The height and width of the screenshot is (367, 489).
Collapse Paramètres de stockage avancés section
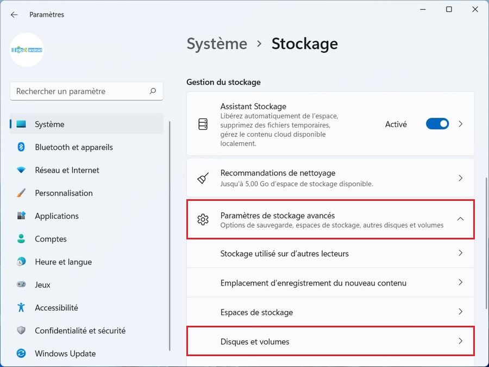pos(460,219)
